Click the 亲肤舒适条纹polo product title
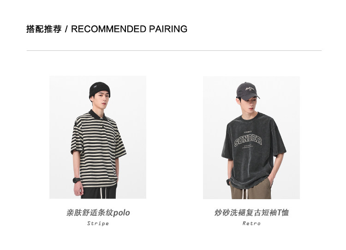This screenshot has width=346, height=250. pyautogui.click(x=98, y=213)
